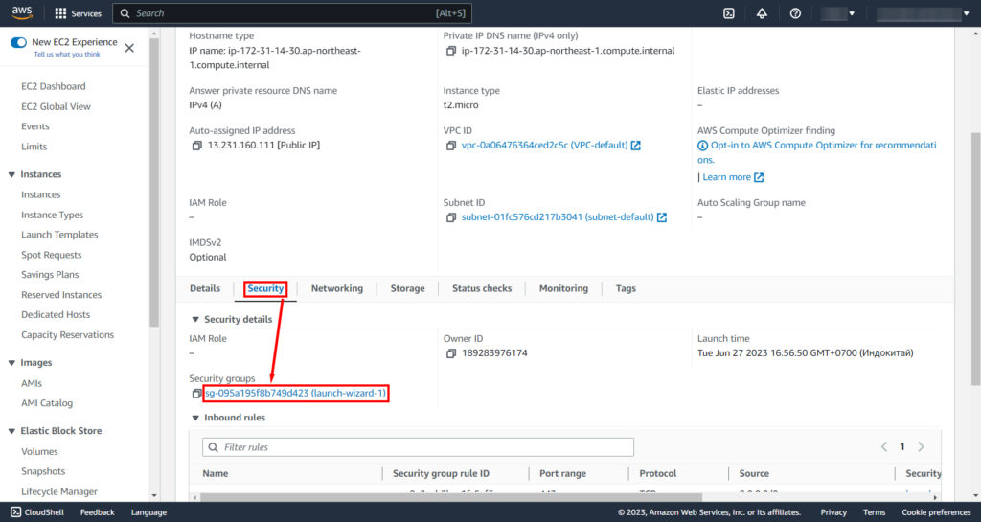Collapse the Images sidebar section
Image resolution: width=981 pixels, height=522 pixels.
click(x=11, y=363)
